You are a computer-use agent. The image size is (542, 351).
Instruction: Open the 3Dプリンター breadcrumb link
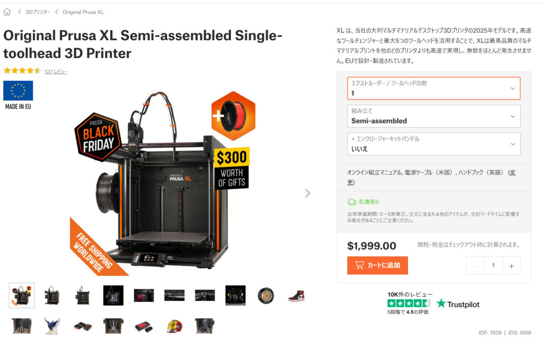coord(38,12)
